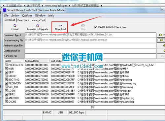Screen dimensions: 165x121
Task: Click the Smart Phone Flash Tool title icon
Action: click(x=4, y=10)
